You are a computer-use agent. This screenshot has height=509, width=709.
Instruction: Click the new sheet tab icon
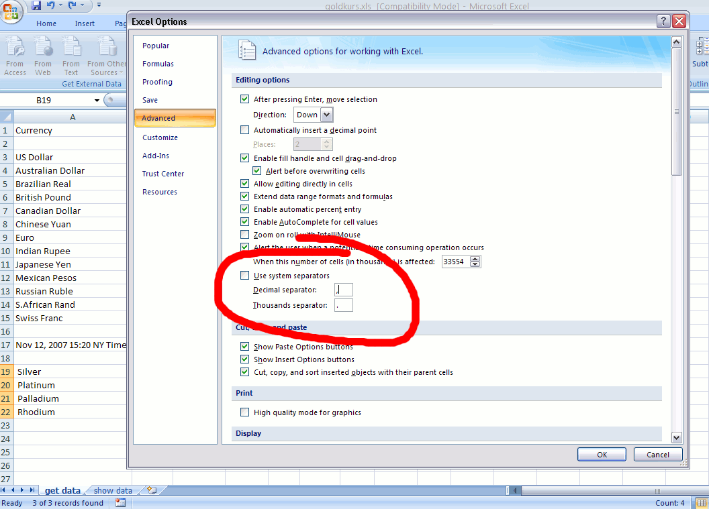(152, 490)
